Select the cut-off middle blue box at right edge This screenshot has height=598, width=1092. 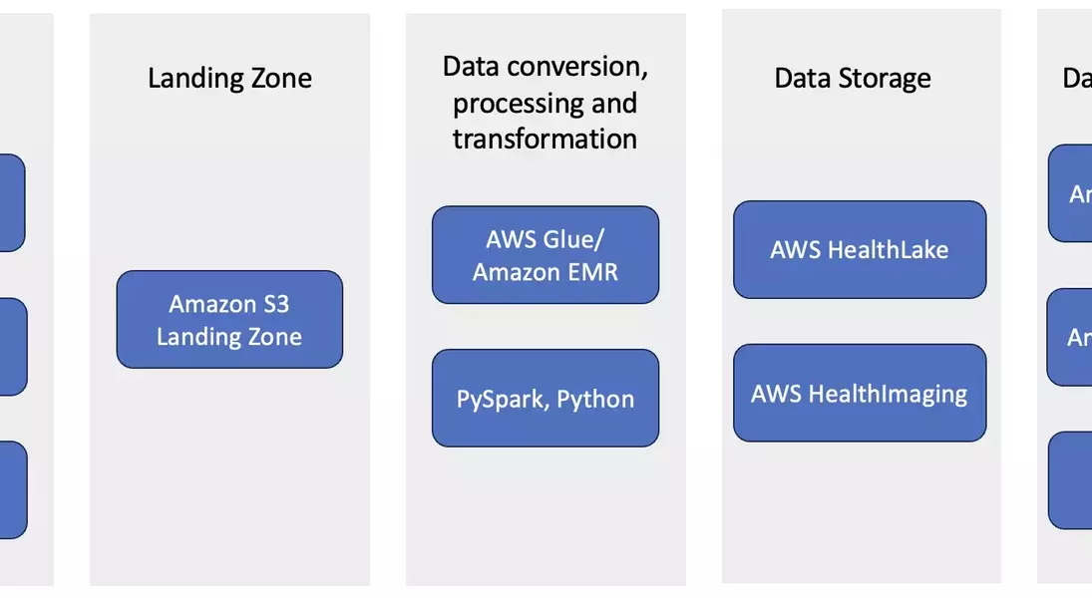click(x=1070, y=337)
